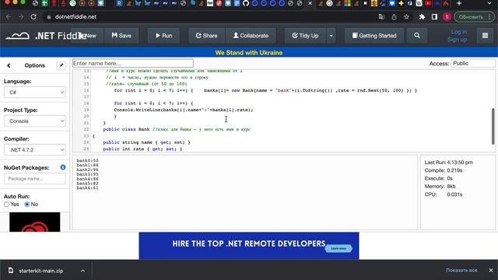
Task: Click the We Stand with Ukraine banner
Action: coord(249,53)
